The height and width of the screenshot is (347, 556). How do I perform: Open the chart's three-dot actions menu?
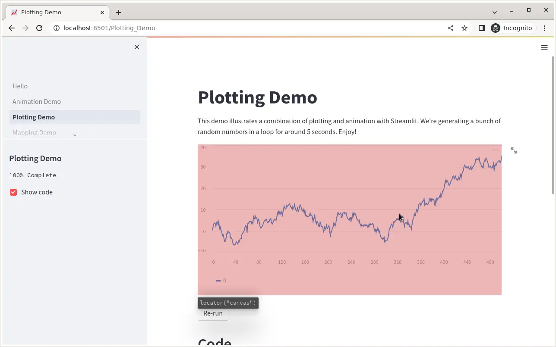point(496,150)
